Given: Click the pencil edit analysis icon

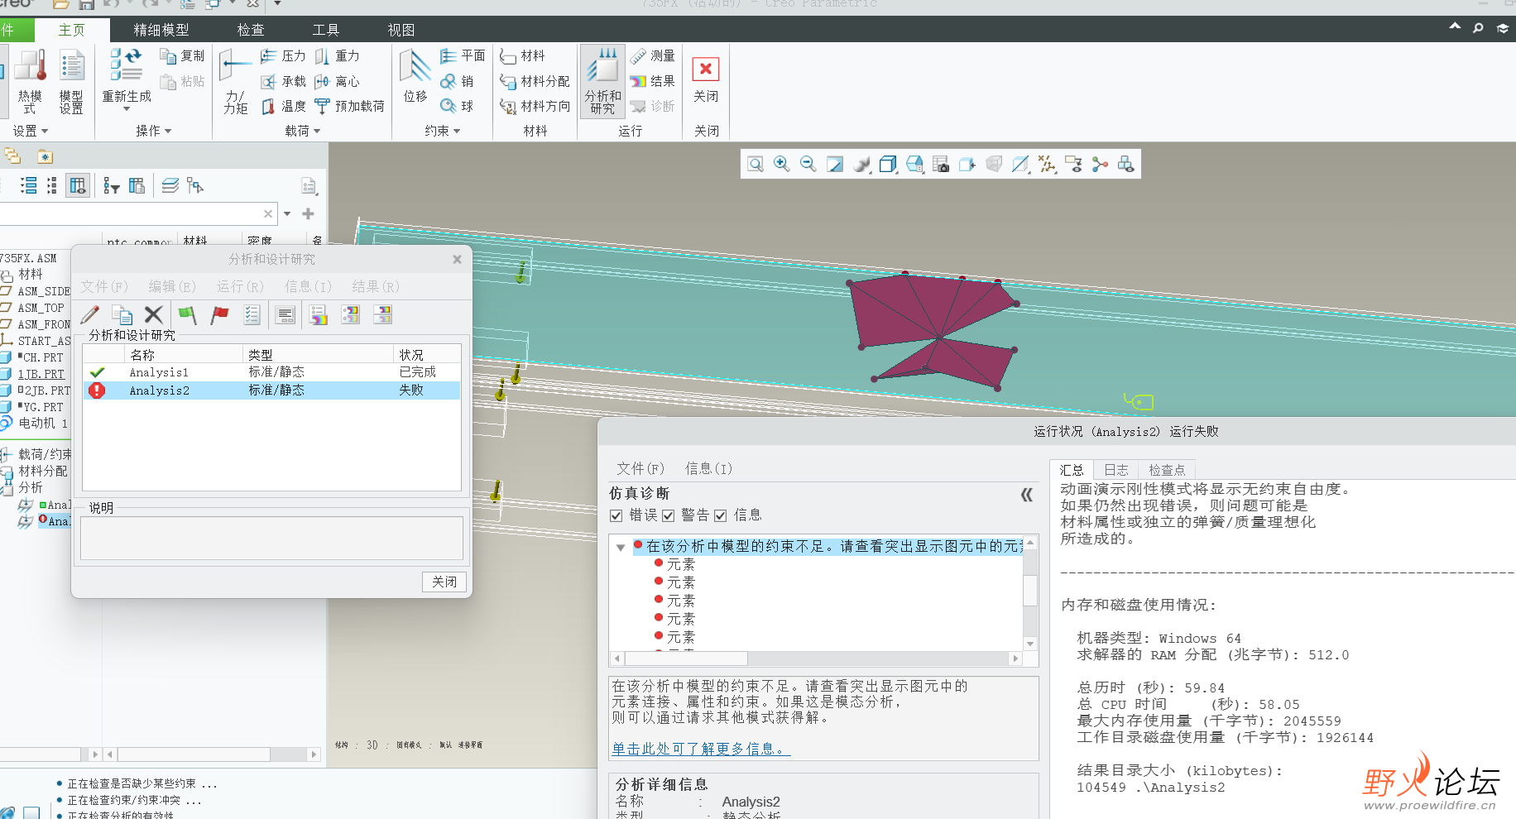Looking at the screenshot, I should coord(90,314).
